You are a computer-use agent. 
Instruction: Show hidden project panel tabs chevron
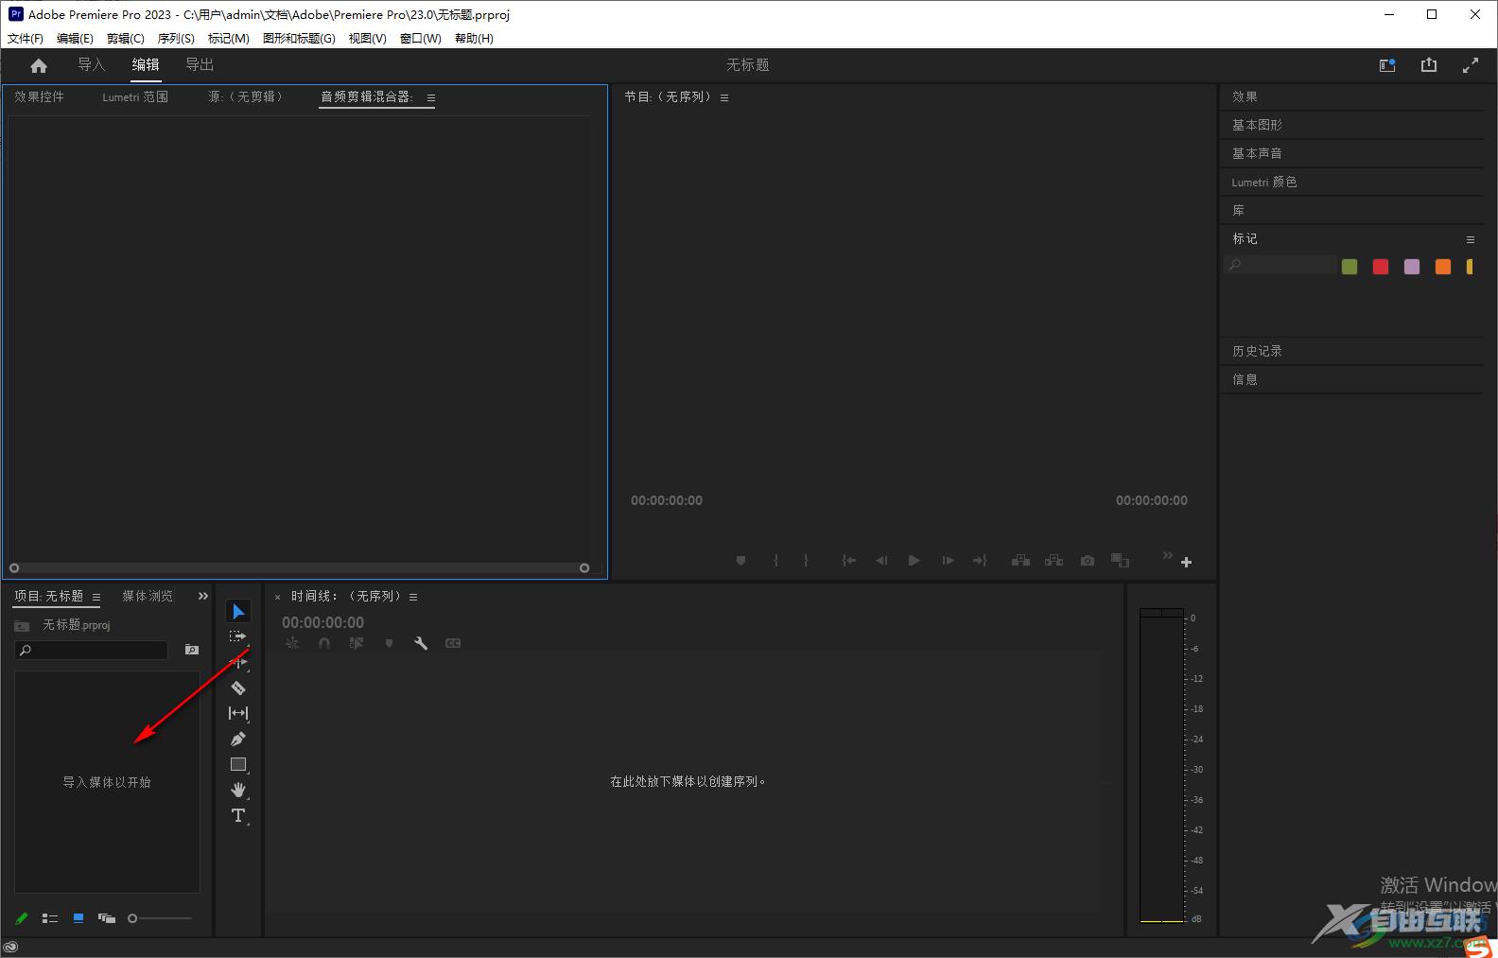(x=203, y=596)
